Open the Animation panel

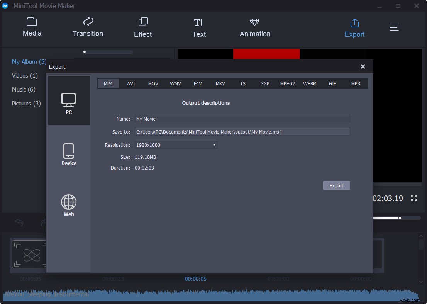254,26
